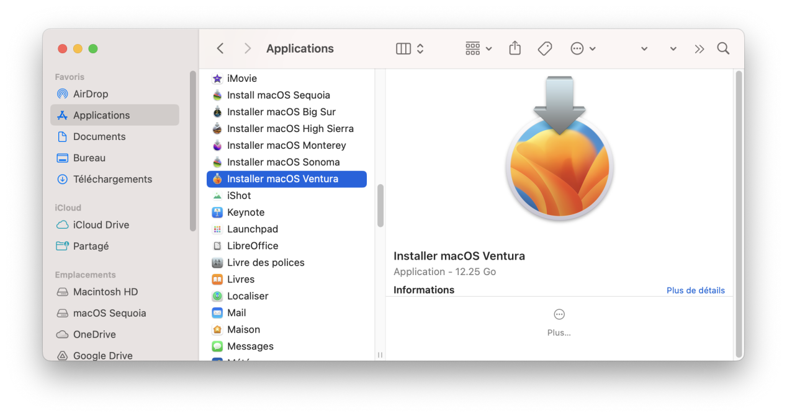Image resolution: width=787 pixels, height=417 pixels.
Task: Open Google Drive in the sidebar
Action: pyautogui.click(x=115, y=355)
